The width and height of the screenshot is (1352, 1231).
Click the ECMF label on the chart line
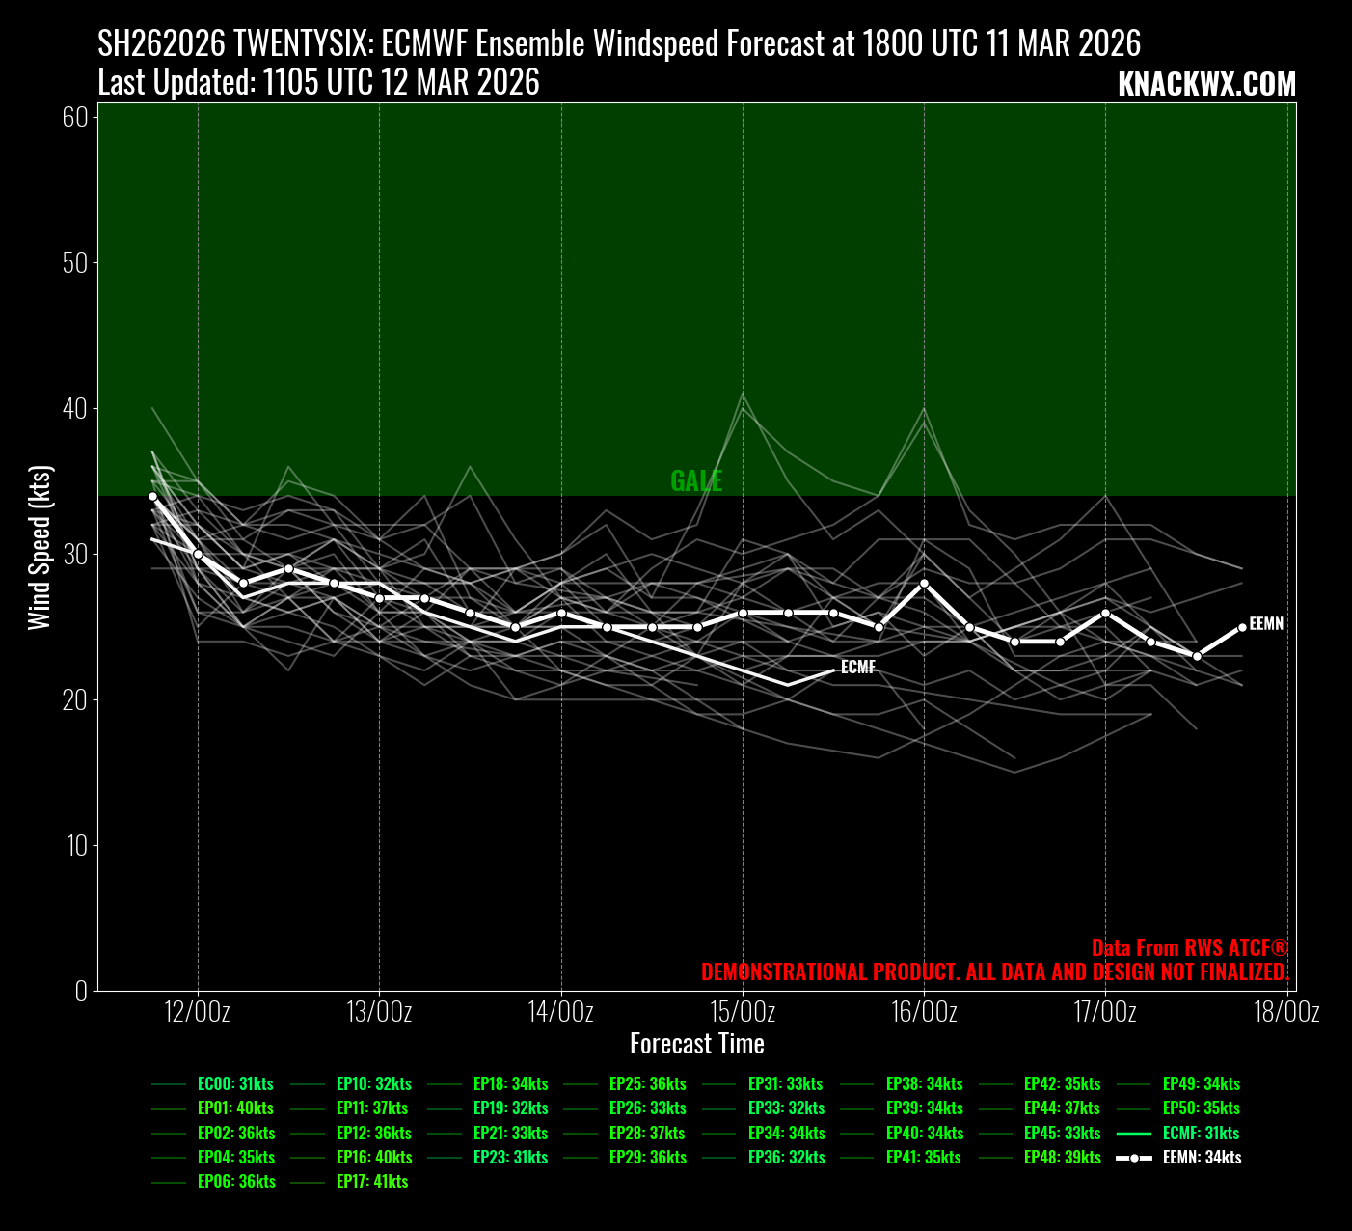(857, 668)
